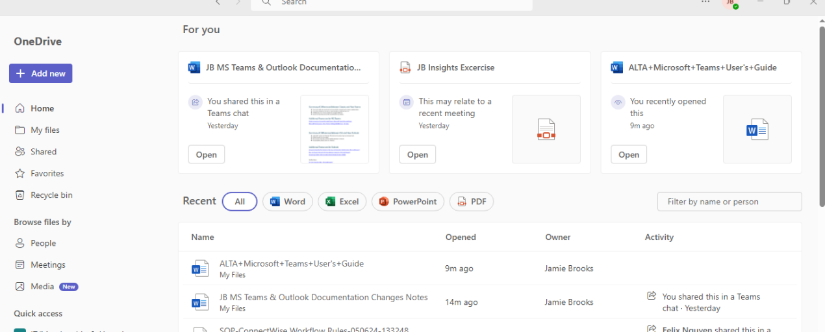Click PDF icon on JB Insights card header
The height and width of the screenshot is (332, 825).
[405, 67]
